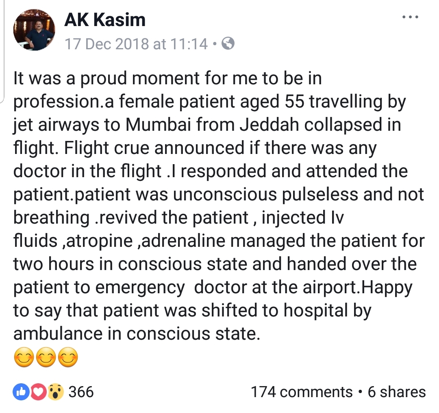This screenshot has width=439, height=413.
Task: View the 6 shares link
Action: coord(396,392)
